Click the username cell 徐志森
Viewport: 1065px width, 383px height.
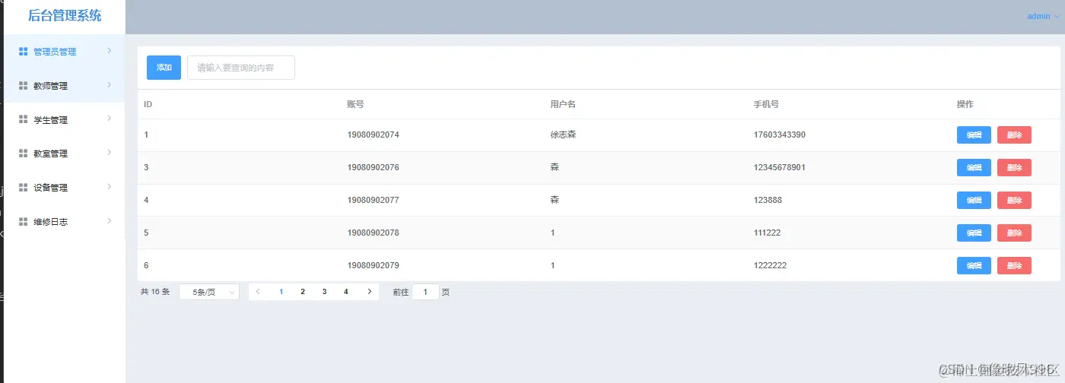563,135
